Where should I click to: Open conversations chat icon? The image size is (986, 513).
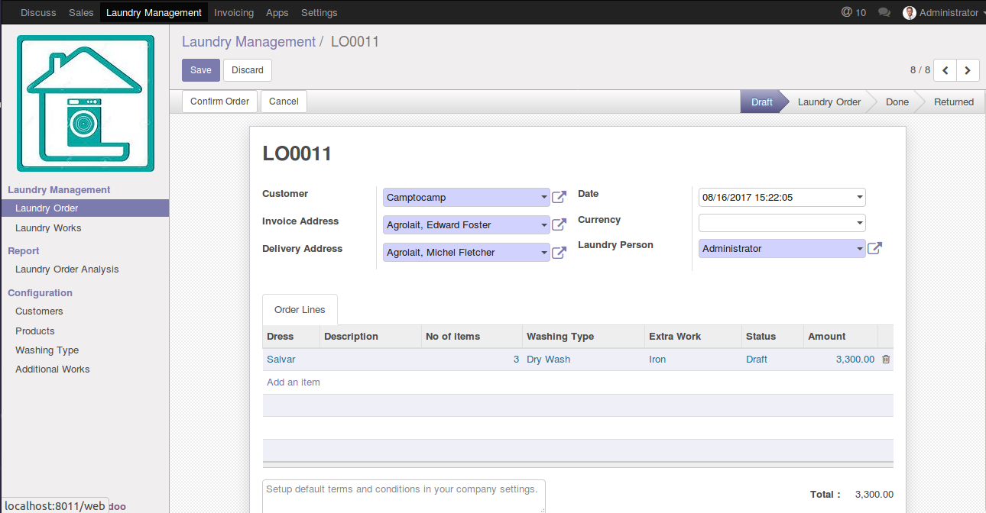(x=884, y=12)
